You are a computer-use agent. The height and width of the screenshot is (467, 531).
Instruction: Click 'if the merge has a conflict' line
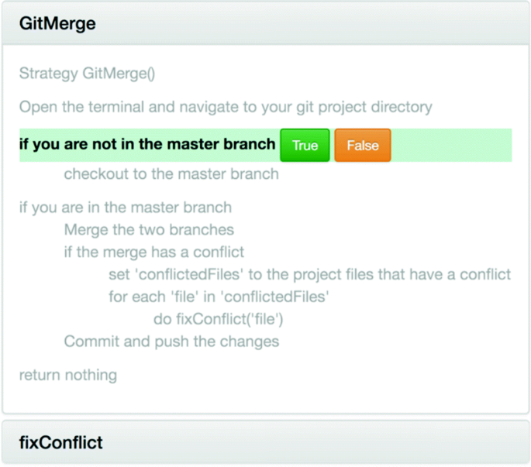point(153,252)
